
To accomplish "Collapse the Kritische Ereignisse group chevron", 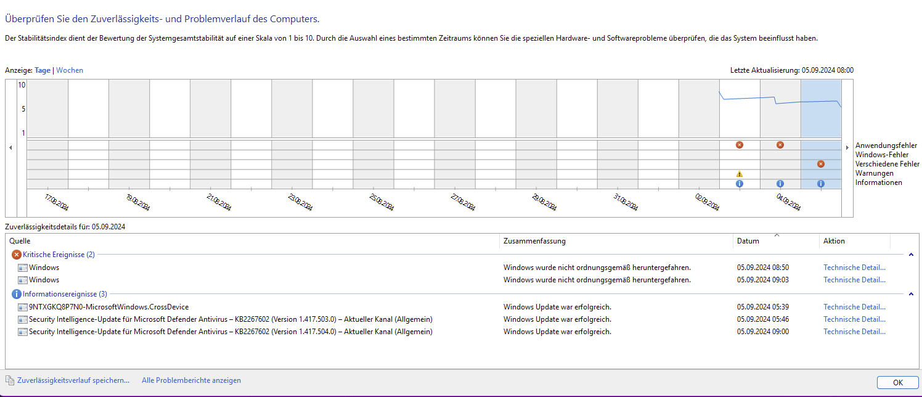I will tap(911, 255).
